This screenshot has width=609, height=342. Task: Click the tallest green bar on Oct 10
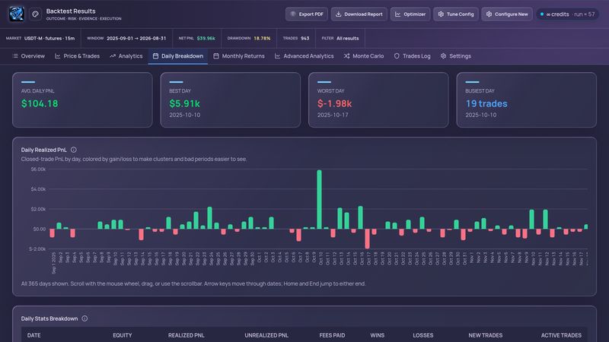(x=319, y=199)
